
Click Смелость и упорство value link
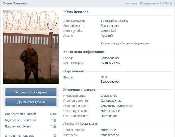click(117, 106)
